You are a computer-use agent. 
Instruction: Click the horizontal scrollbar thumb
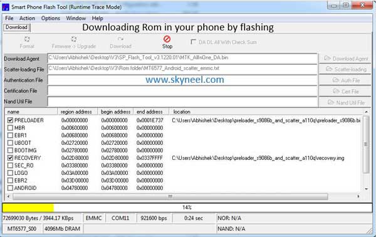[x=170, y=196]
